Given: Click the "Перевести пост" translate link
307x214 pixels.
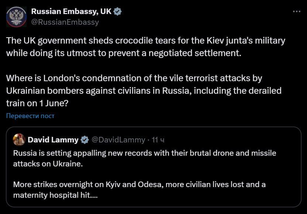Looking at the screenshot, I should [x=30, y=116].
